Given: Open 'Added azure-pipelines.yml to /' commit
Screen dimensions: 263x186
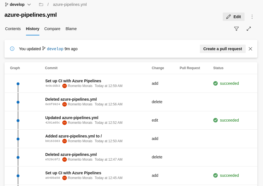Looking at the screenshot, I should click(x=74, y=136).
